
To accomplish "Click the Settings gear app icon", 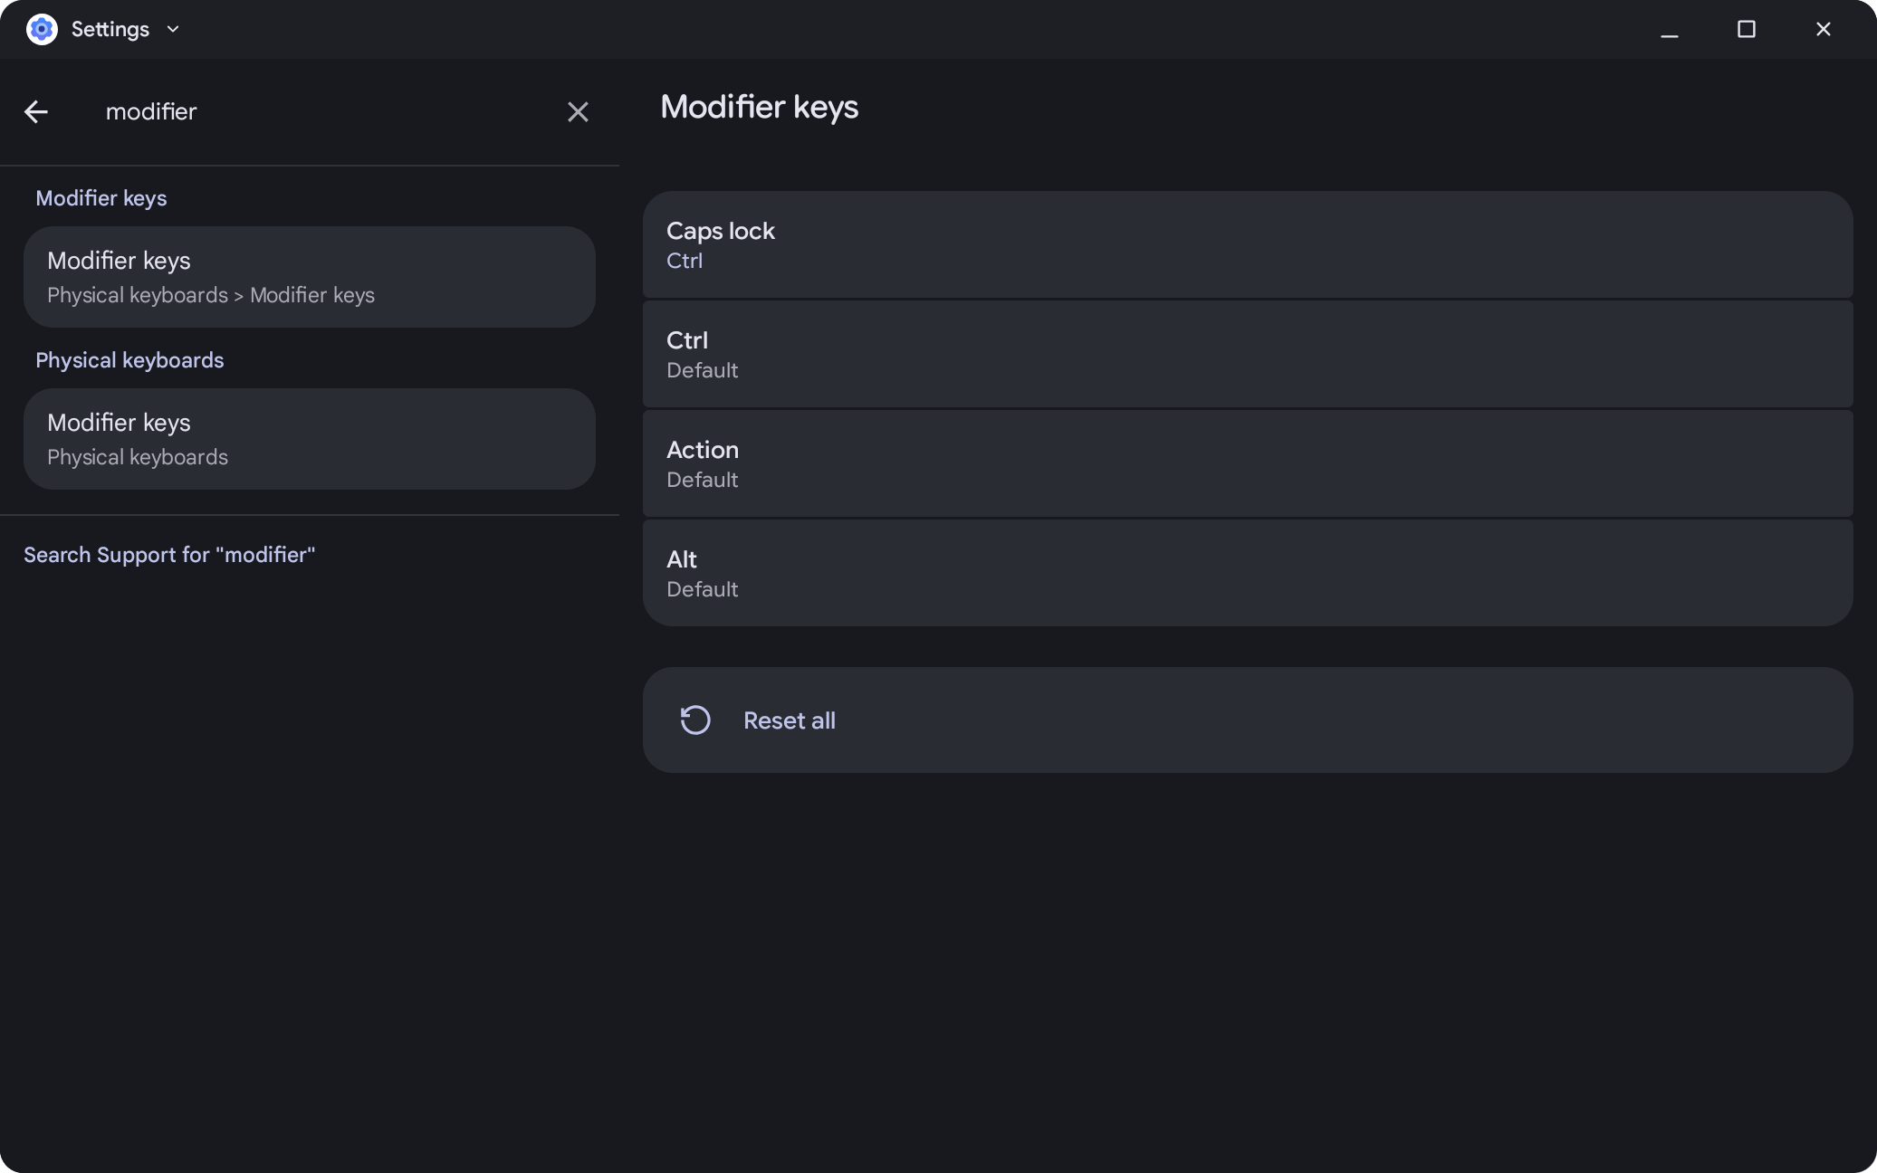I will [x=42, y=29].
